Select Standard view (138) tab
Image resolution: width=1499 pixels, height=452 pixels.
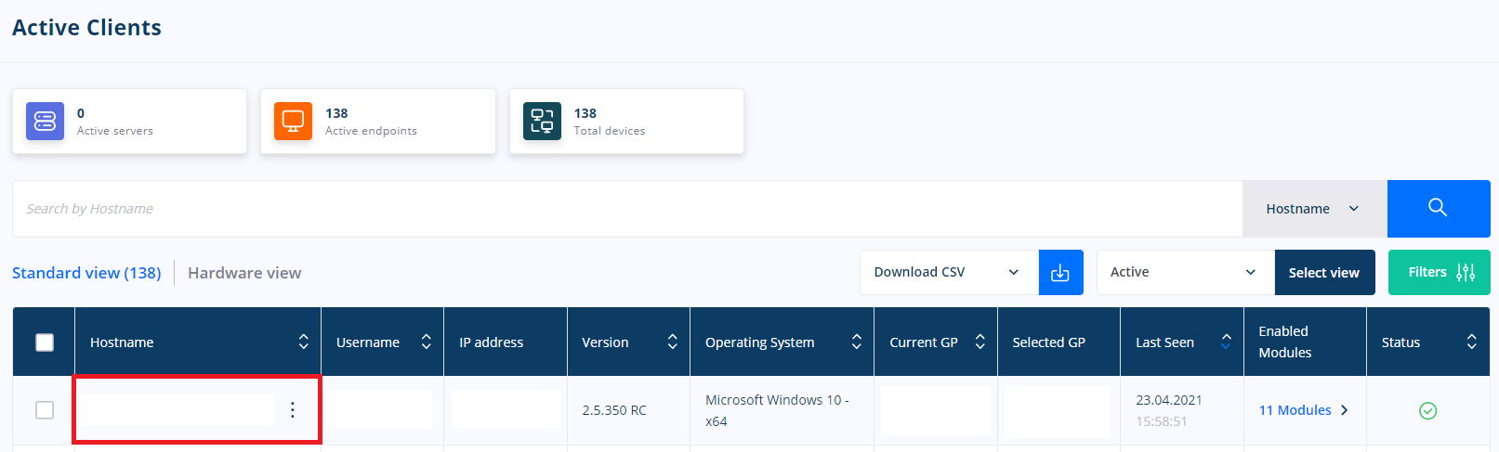86,273
